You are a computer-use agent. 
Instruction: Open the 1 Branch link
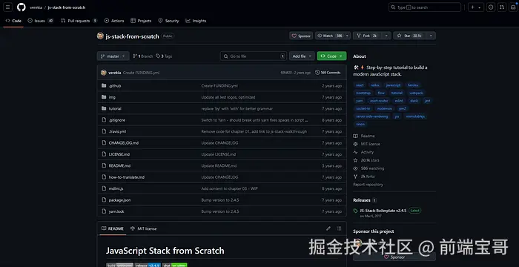pos(143,56)
